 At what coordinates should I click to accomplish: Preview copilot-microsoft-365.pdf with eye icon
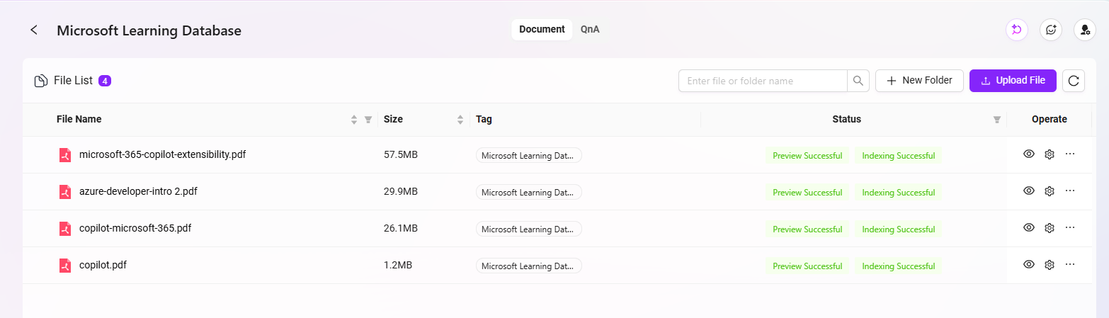click(1029, 227)
